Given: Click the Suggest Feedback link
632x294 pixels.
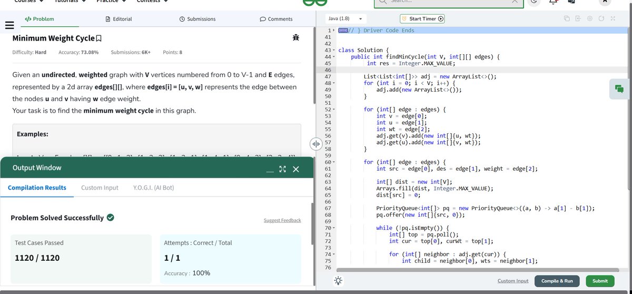Looking at the screenshot, I should click(282, 220).
